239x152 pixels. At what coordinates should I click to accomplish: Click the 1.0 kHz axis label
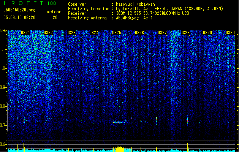(x=3, y=68)
